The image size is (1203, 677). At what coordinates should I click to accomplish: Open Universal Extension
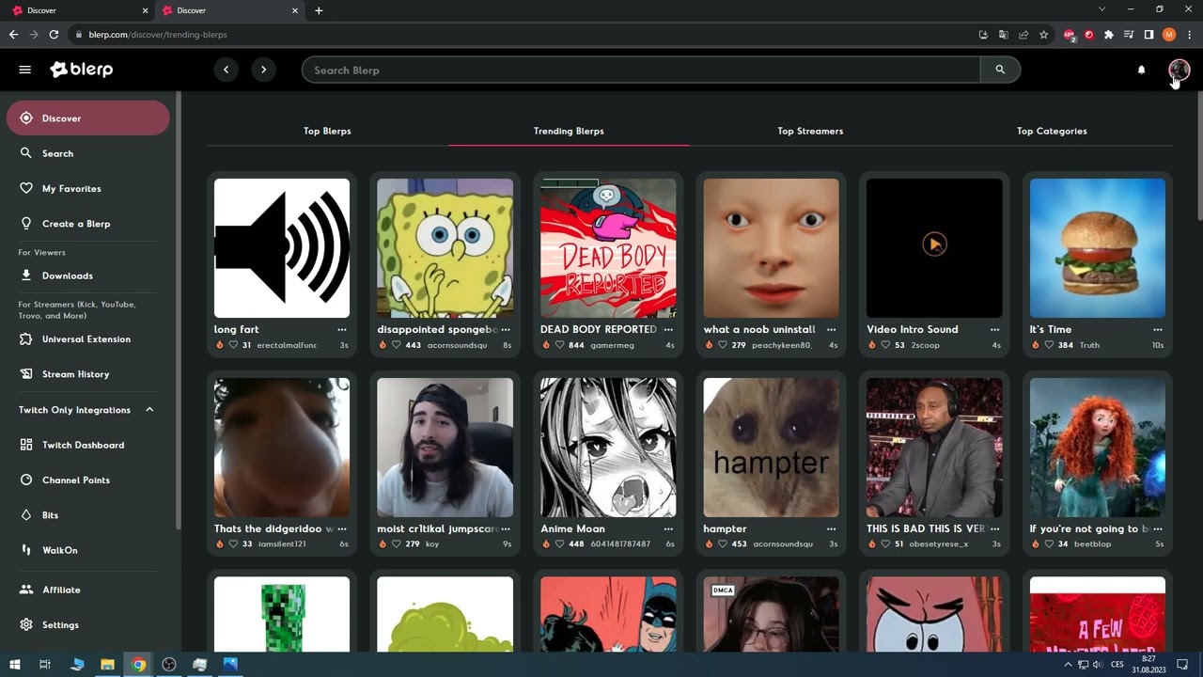coord(87,338)
